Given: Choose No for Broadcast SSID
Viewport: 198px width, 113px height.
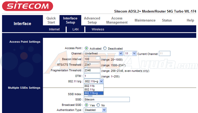Looking at the screenshot, I should coord(98,105).
